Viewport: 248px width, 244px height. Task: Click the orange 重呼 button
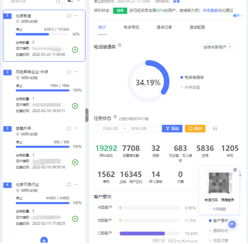point(195,129)
